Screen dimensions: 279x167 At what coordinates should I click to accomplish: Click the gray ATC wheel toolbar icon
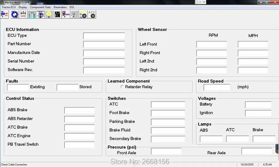[92, 15]
